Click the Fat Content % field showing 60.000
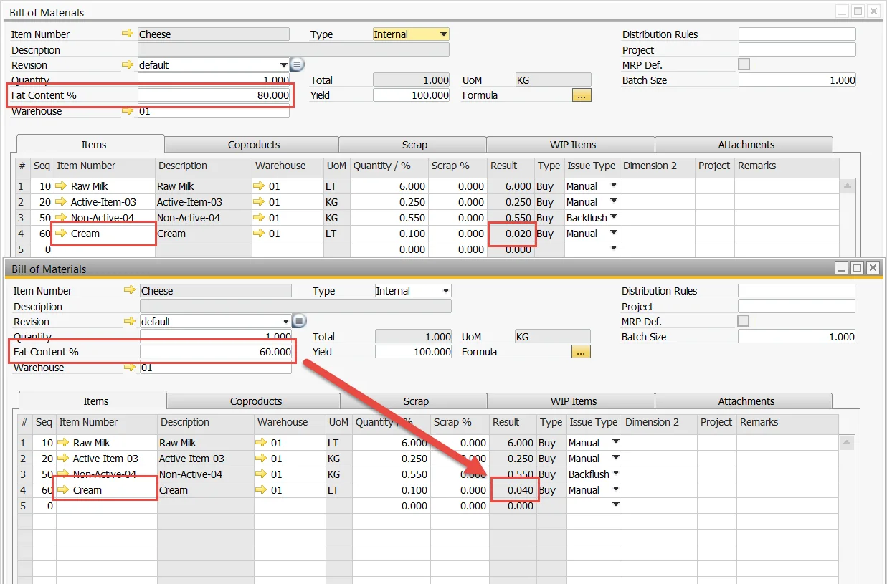The width and height of the screenshot is (887, 584). pyautogui.click(x=216, y=352)
